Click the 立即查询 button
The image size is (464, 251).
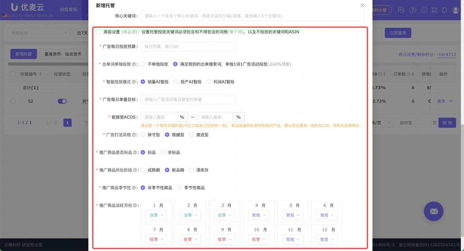click(x=398, y=33)
